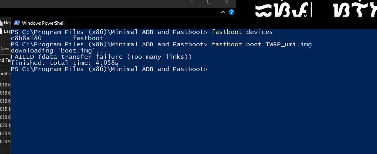Click the partially visible address bar folder segment
This screenshot has width=377, height=154.
pyautogui.click(x=5, y=60)
